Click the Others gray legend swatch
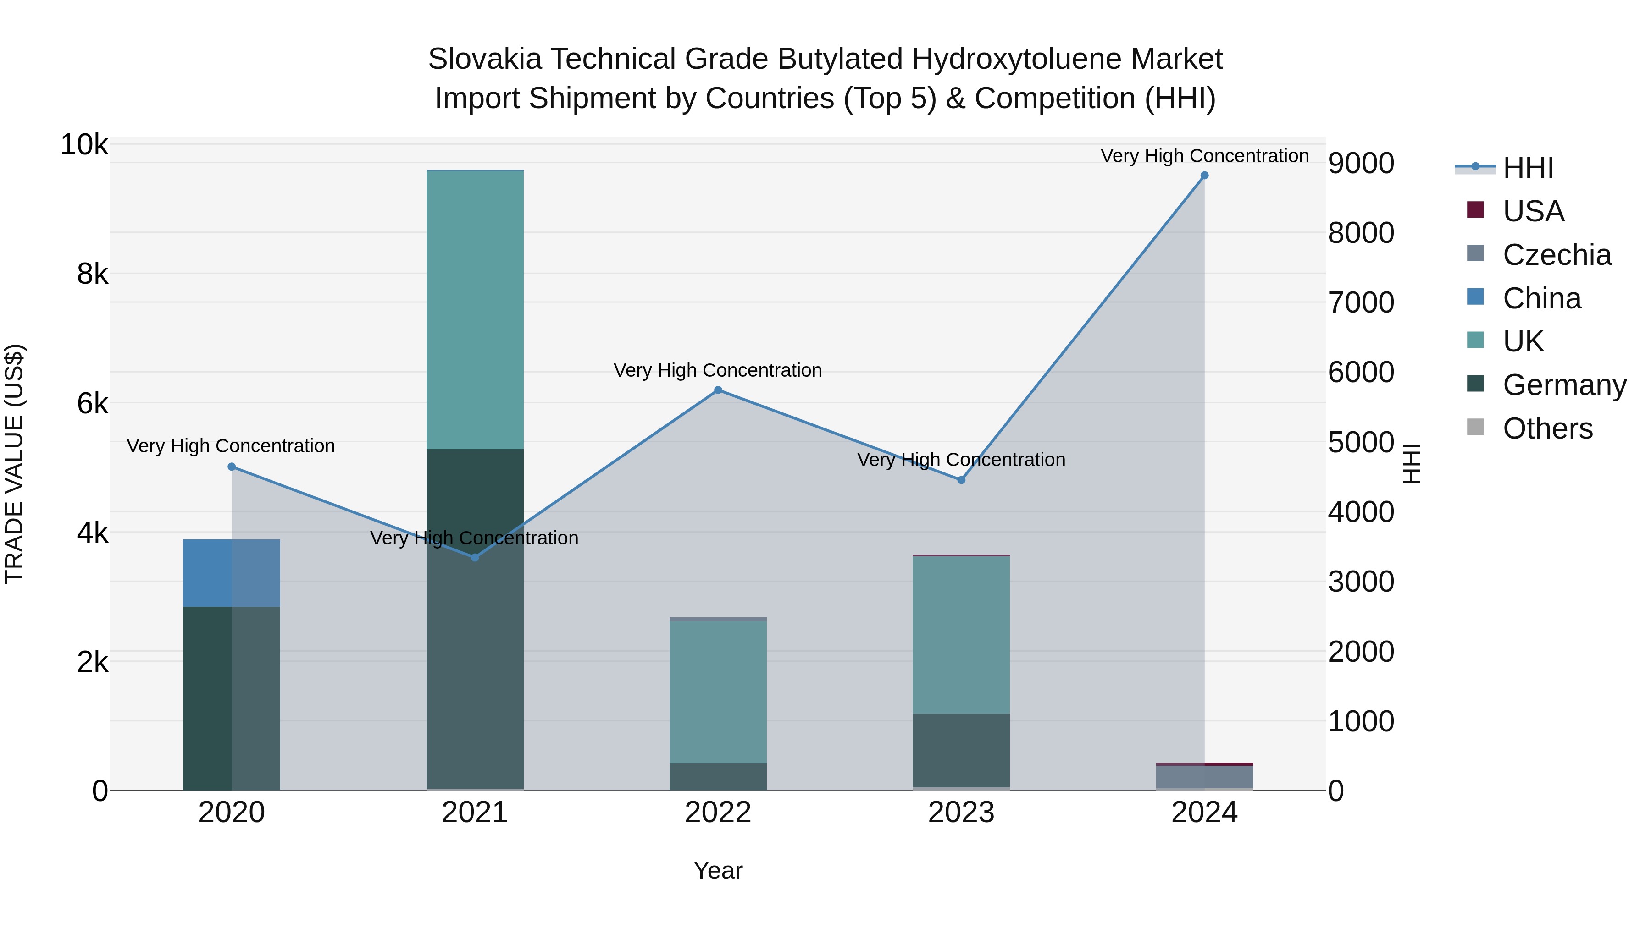 coord(1475,427)
